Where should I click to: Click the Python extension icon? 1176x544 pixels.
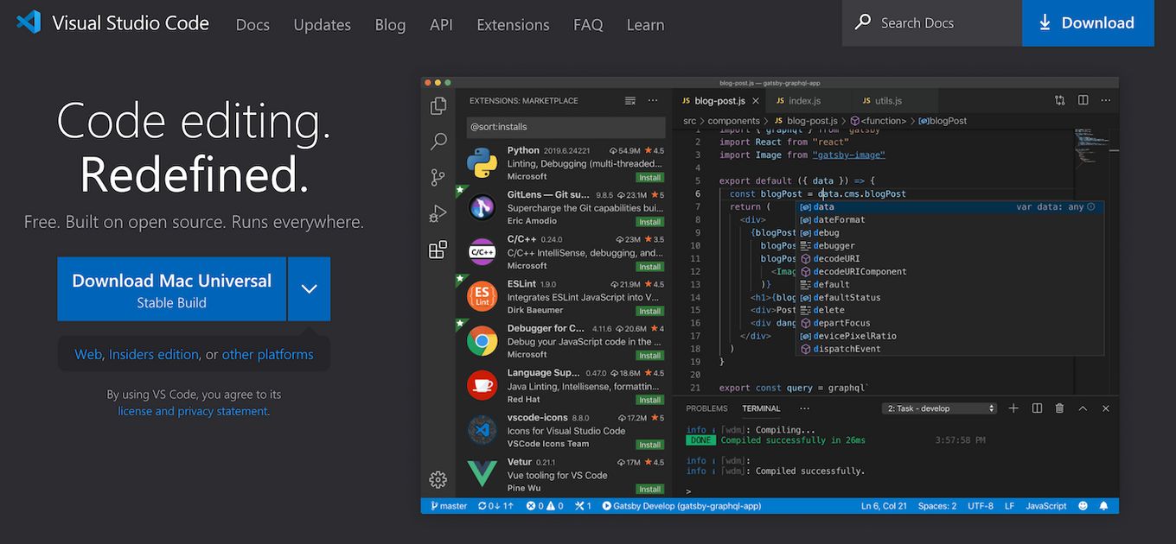(x=482, y=162)
